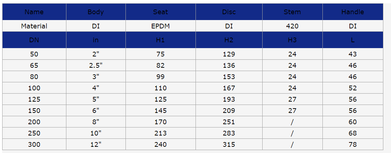
Task: Click the EPDM seat material cell
Action: (160, 26)
